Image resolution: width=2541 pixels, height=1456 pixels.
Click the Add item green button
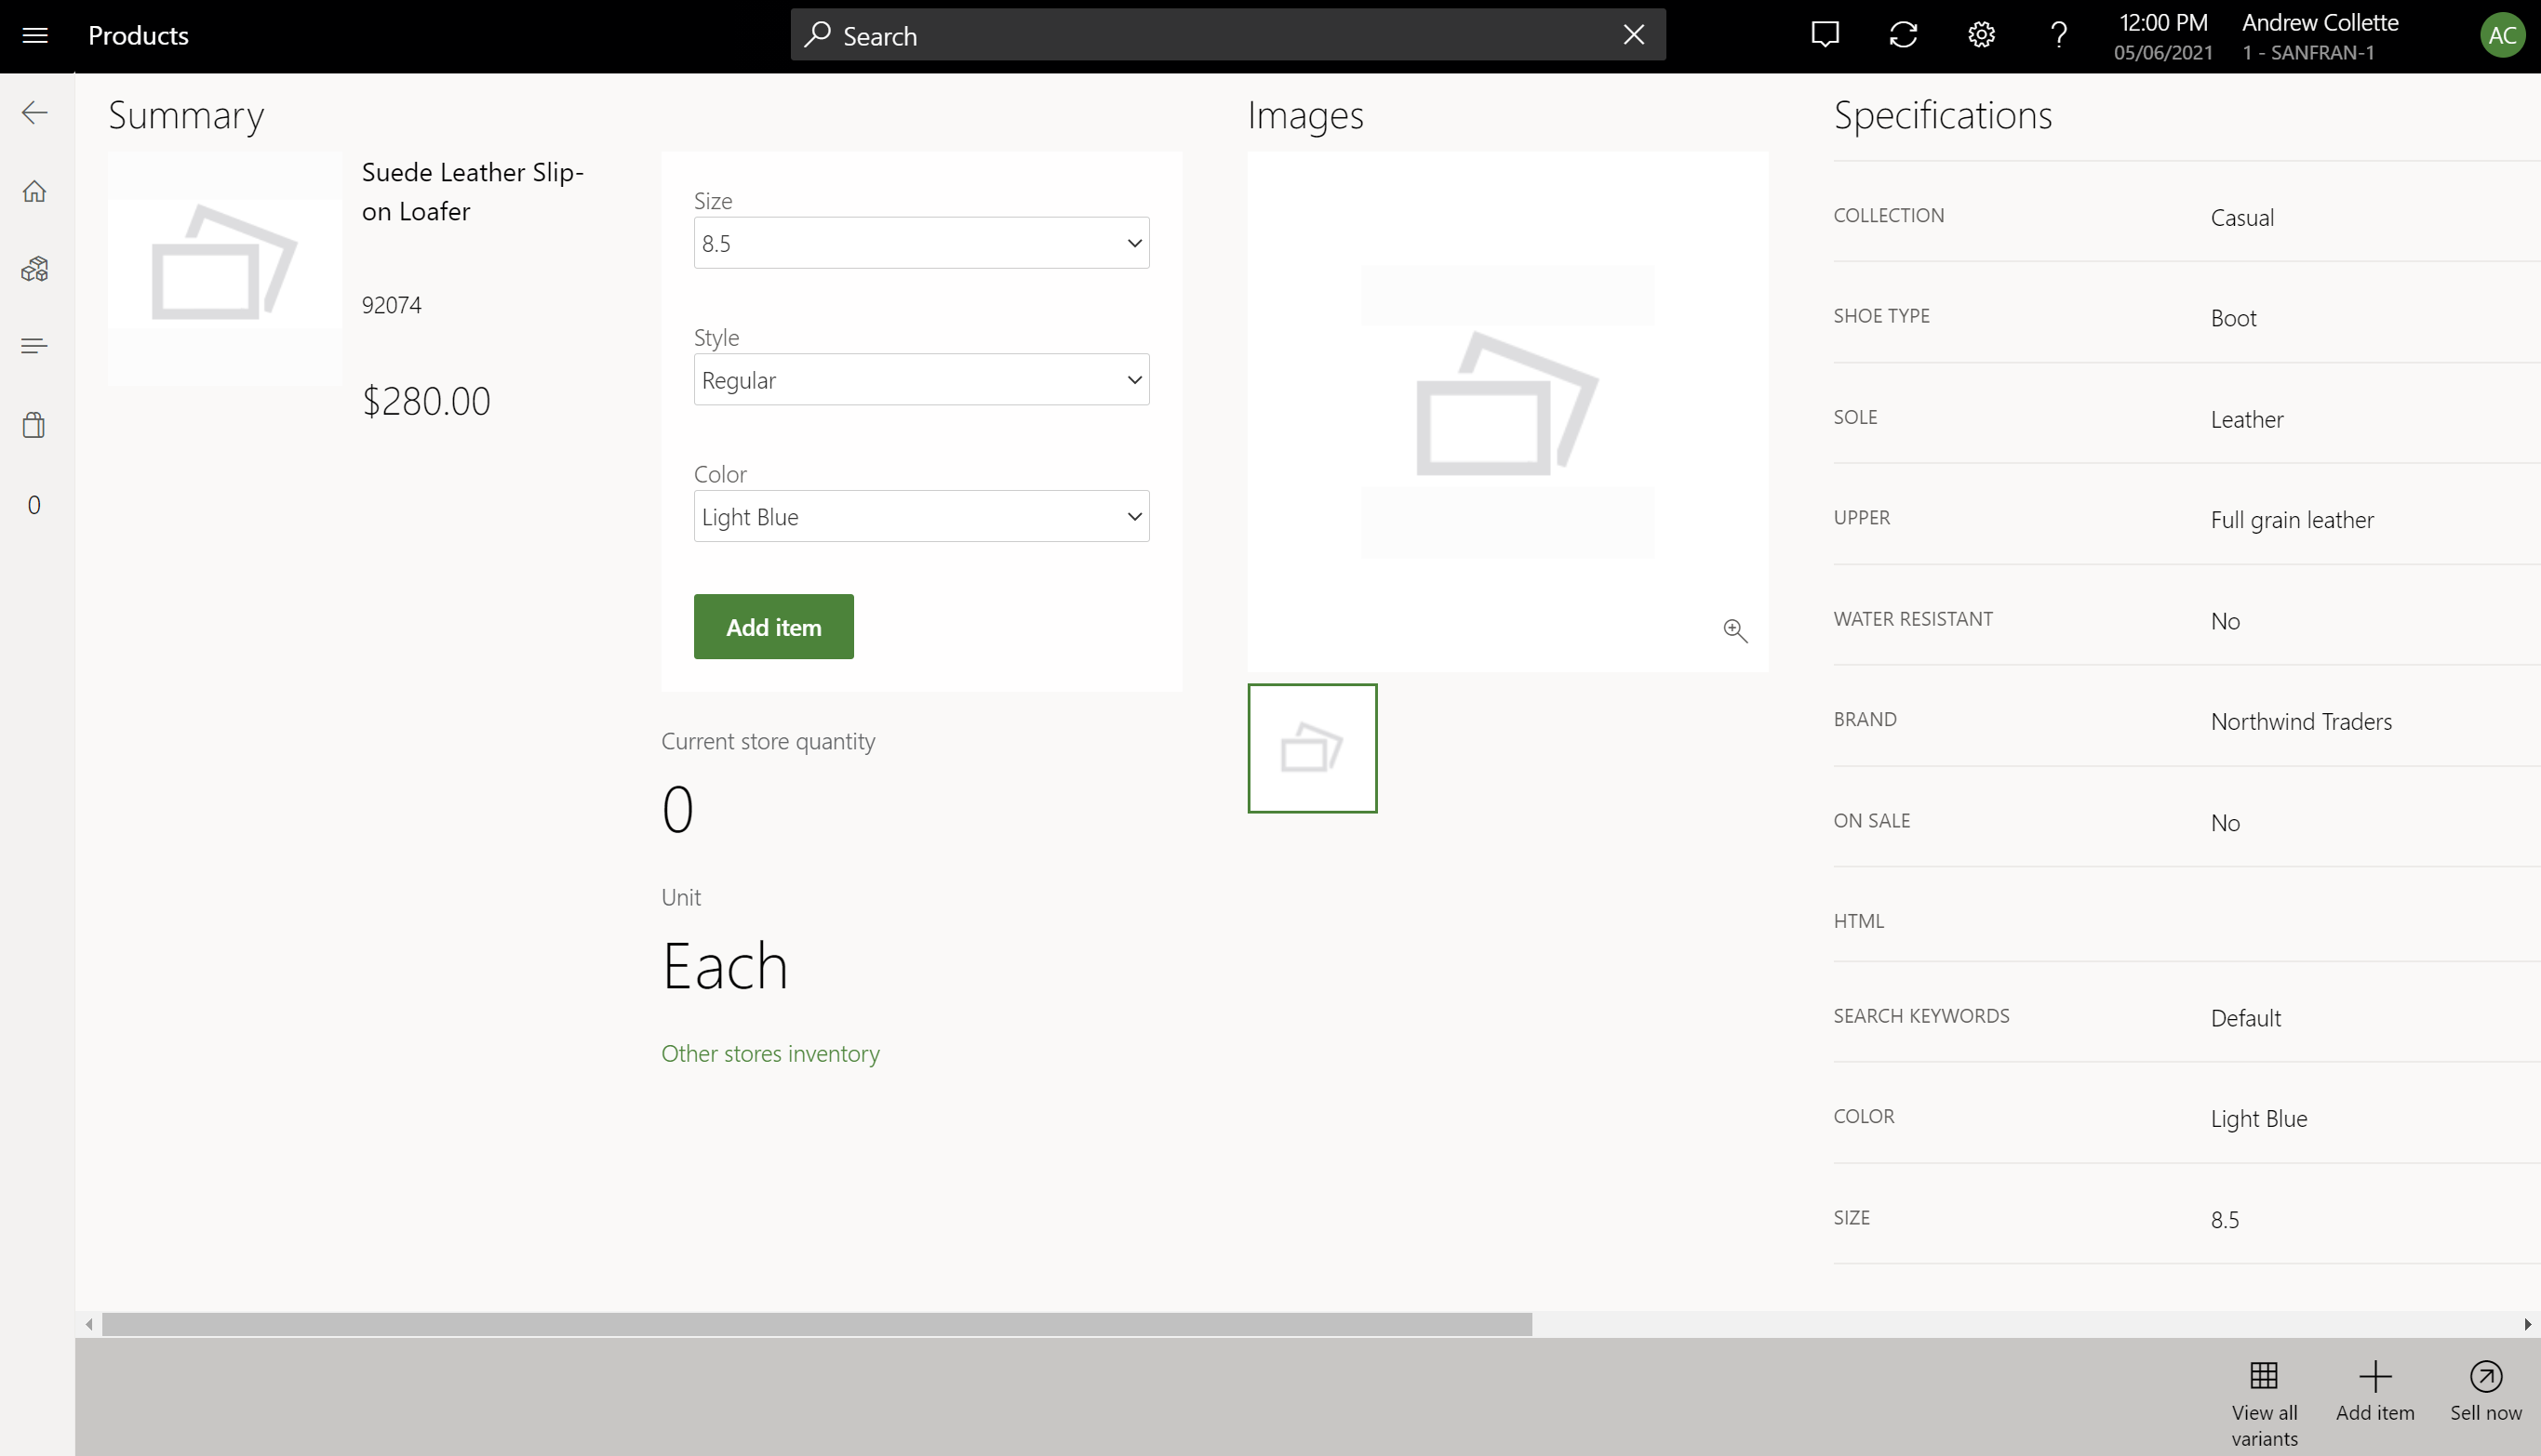(x=773, y=626)
